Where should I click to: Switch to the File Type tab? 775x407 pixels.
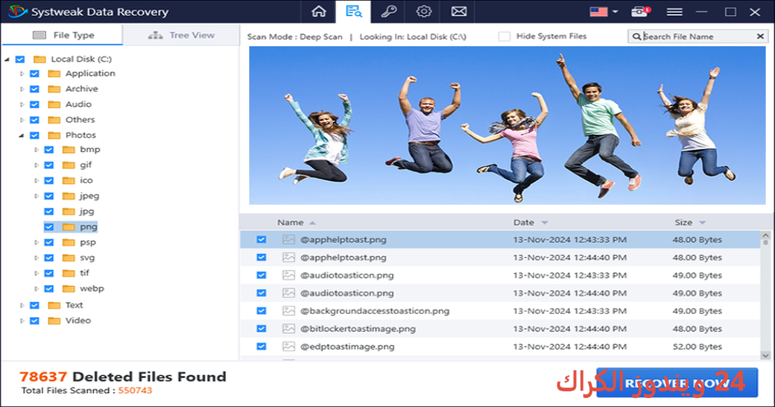click(x=62, y=35)
